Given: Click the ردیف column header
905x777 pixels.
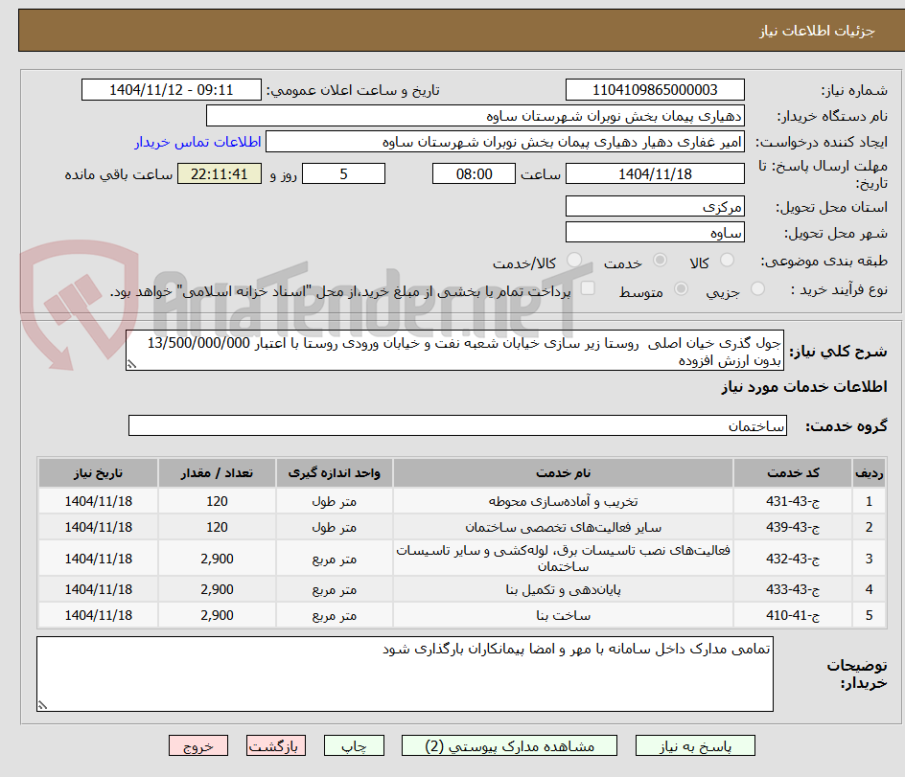Looking at the screenshot, I should [869, 473].
